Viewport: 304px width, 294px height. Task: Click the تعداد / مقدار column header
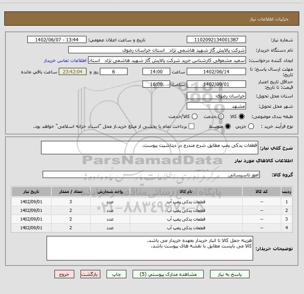(x=71, y=191)
